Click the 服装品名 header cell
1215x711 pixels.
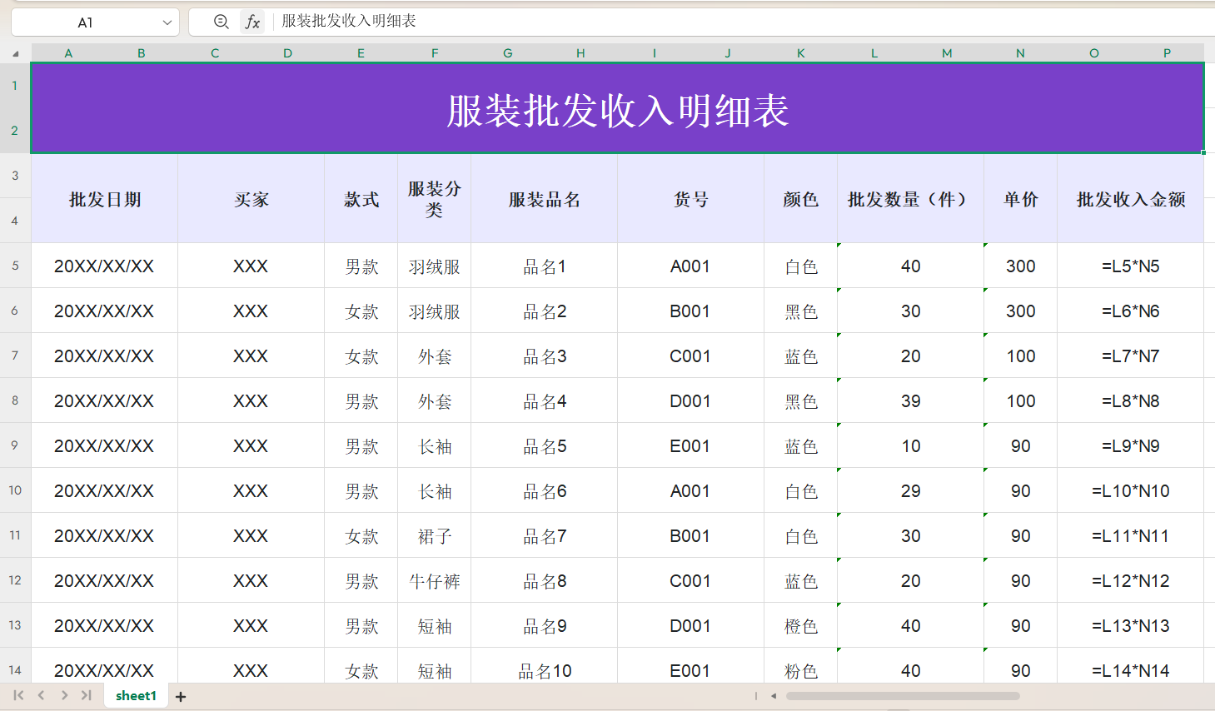pos(545,199)
